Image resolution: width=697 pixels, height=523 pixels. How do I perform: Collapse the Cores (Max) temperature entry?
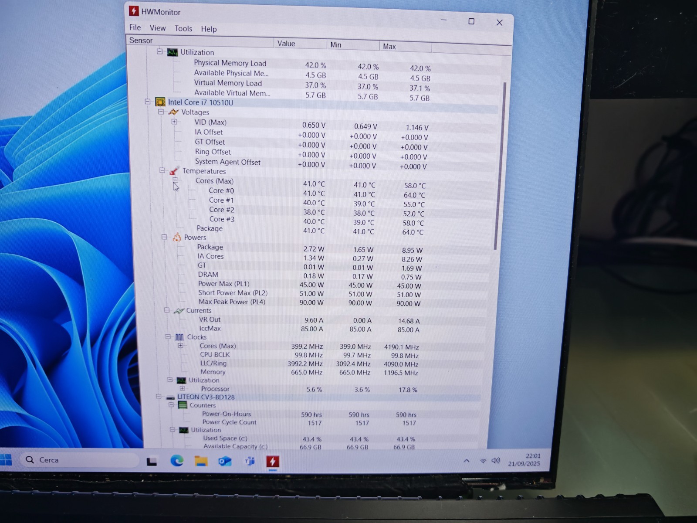click(175, 180)
